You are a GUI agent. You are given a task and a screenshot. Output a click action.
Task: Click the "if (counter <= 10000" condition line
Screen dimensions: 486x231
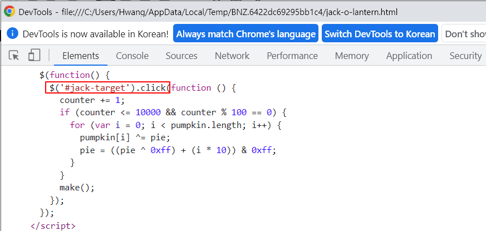173,112
